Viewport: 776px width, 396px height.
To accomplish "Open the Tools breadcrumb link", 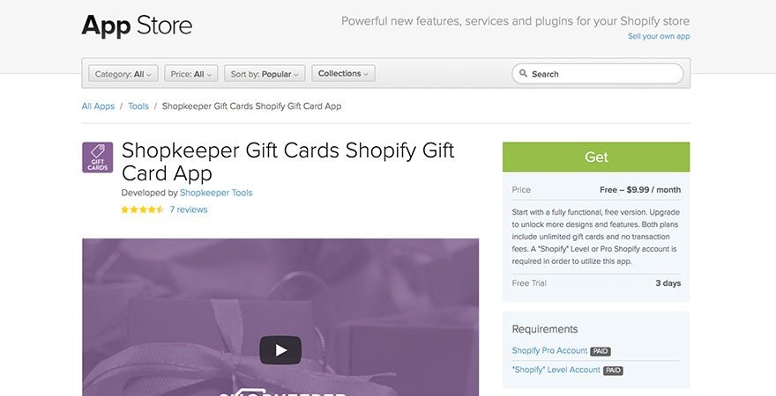I will pos(138,106).
